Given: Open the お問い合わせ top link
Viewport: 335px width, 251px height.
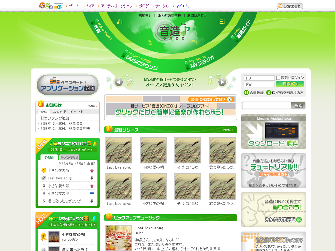Looking at the screenshot, I should (x=197, y=16).
